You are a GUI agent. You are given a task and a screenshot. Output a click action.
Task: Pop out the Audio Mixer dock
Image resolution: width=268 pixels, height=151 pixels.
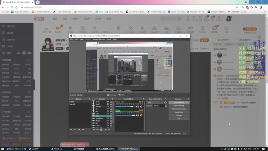(144, 99)
